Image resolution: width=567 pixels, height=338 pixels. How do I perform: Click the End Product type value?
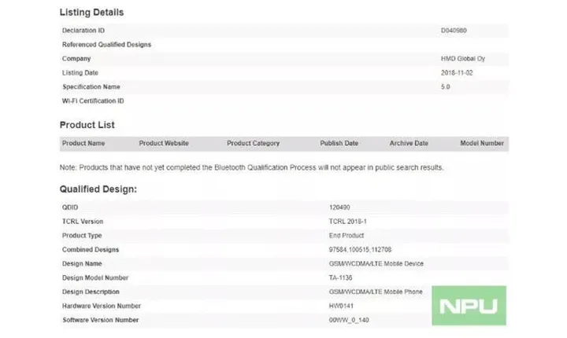346,236
